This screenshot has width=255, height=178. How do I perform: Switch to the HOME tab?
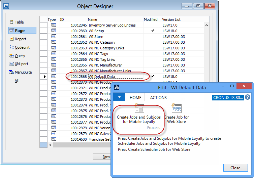click(135, 98)
